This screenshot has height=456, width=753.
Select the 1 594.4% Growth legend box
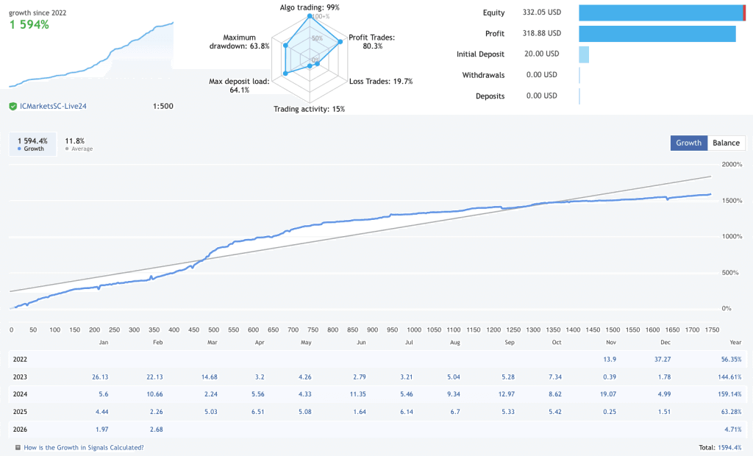tap(32, 144)
